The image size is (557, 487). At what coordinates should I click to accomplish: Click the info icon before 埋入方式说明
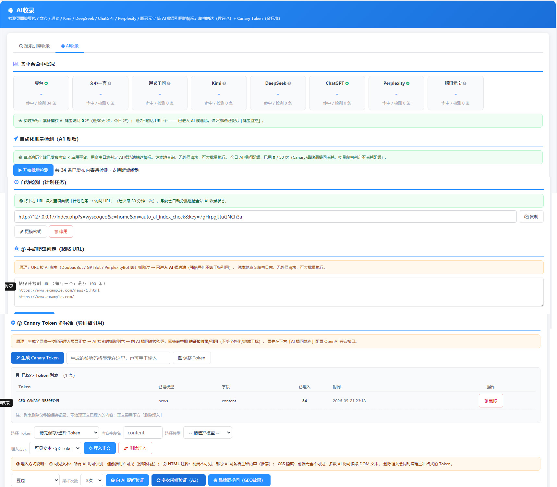pyautogui.click(x=18, y=464)
